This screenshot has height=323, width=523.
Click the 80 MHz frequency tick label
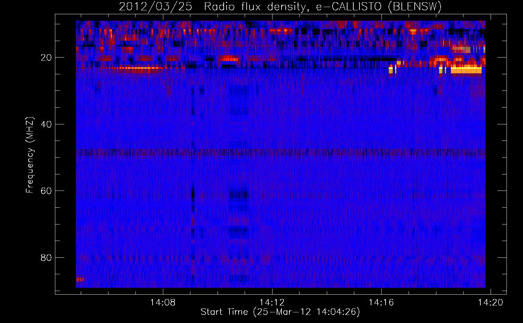click(47, 258)
